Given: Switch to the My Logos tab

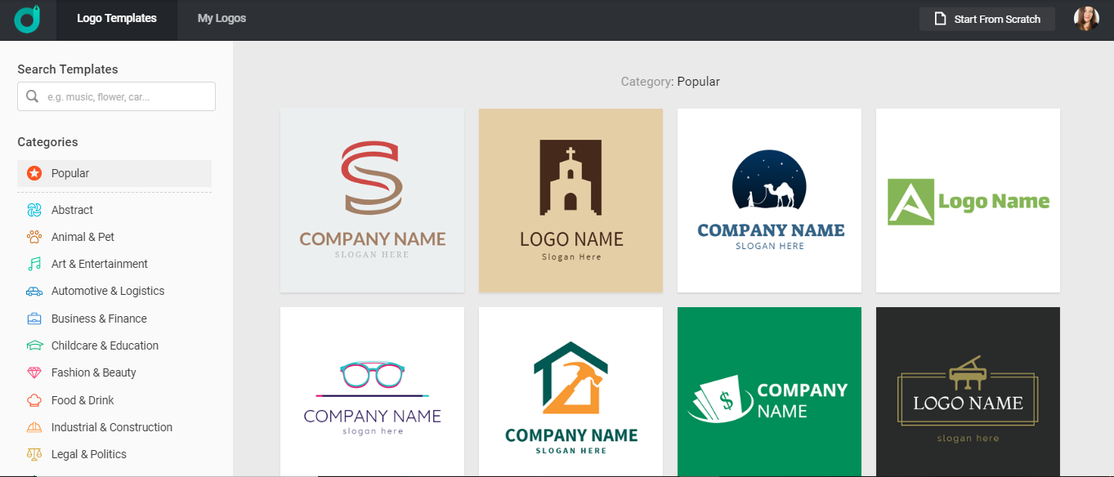Looking at the screenshot, I should [x=221, y=18].
